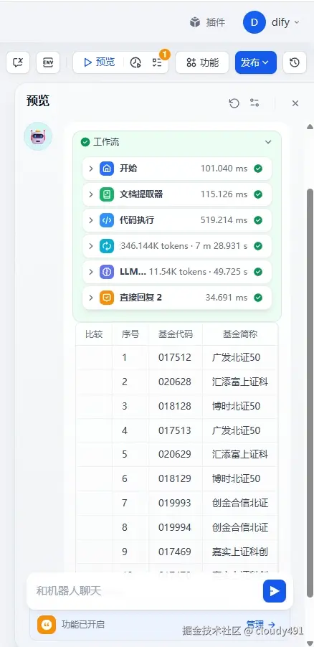The height and width of the screenshot is (647, 314).
Task: Select fund code 019994 cell
Action: point(176,527)
